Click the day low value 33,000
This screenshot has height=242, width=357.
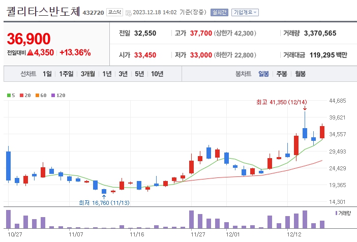(201, 55)
